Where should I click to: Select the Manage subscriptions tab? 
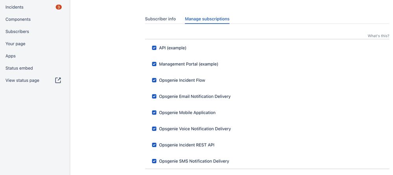click(207, 19)
